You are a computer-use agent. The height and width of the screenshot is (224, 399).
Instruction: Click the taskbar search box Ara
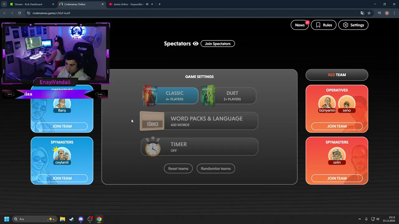[35, 219]
